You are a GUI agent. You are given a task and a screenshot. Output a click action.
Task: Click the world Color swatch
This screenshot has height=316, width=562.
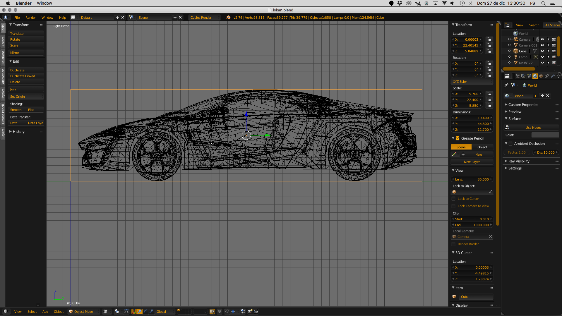pyautogui.click(x=545, y=135)
